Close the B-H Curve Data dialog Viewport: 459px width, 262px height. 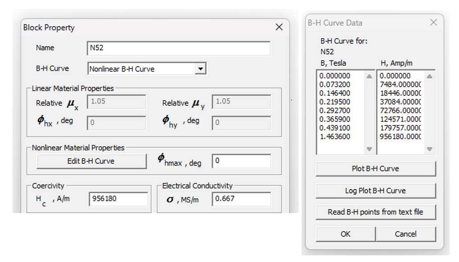(x=433, y=23)
